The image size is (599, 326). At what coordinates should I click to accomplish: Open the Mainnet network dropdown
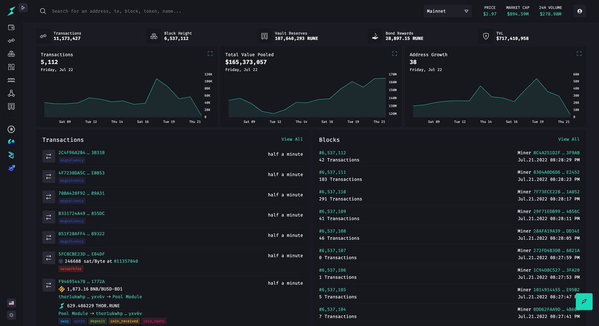coord(448,11)
